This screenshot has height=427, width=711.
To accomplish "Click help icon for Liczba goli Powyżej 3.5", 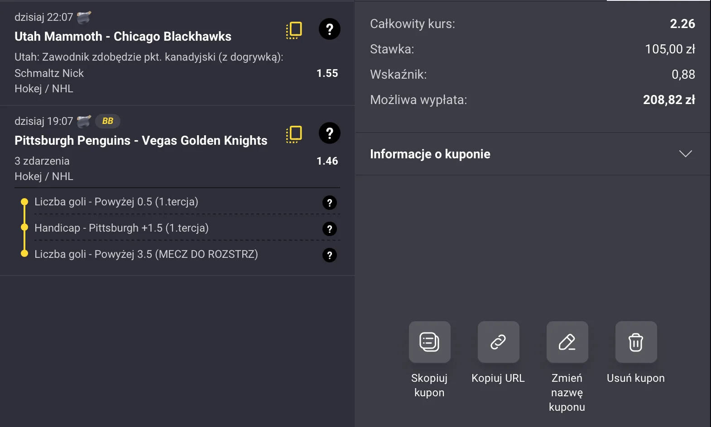I will (x=330, y=255).
